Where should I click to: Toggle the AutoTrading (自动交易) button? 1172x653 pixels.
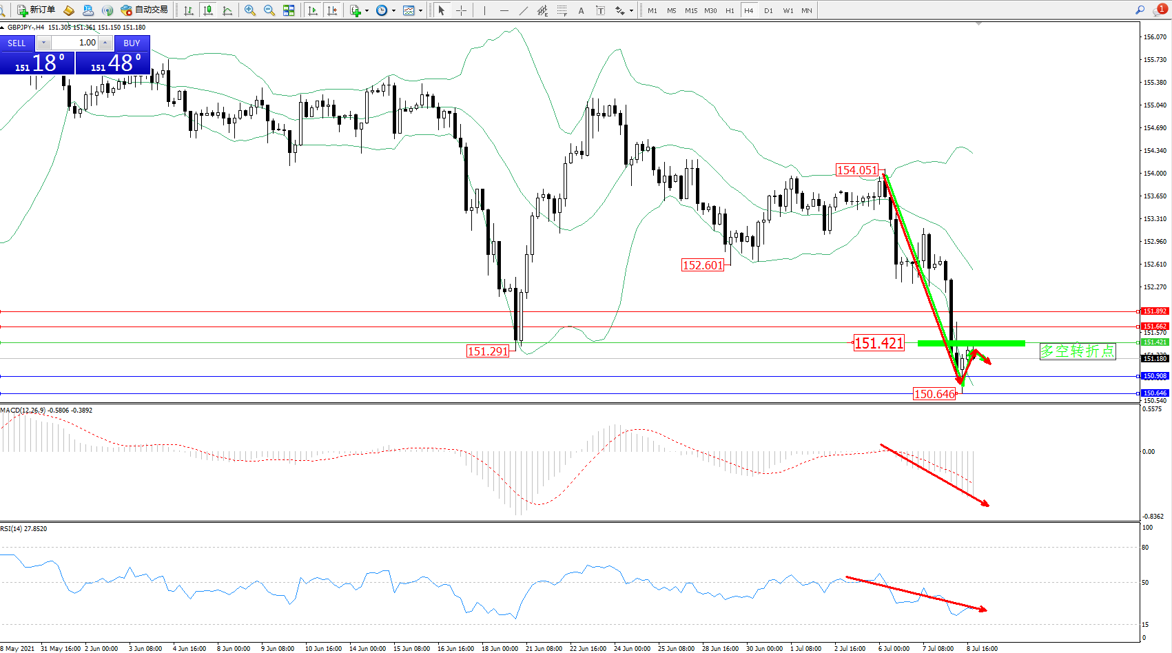[x=145, y=10]
